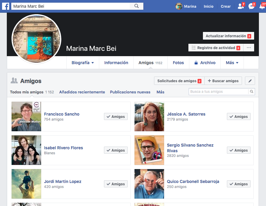
Task: Focus the top search field
Action: click(70, 6)
